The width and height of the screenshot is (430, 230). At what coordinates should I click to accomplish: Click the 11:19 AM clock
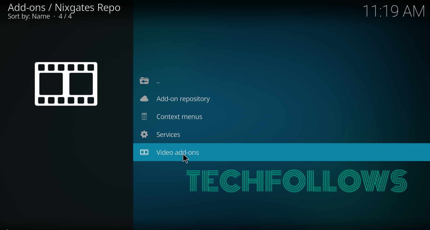tap(394, 11)
